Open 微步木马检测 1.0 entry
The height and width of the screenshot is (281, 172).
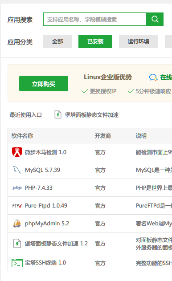tap(45, 152)
